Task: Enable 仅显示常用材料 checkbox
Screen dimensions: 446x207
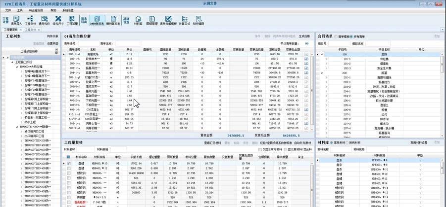Action: click(x=260, y=149)
